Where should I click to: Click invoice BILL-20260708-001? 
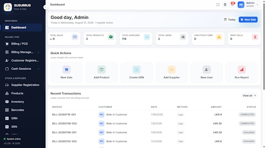[x=64, y=133]
